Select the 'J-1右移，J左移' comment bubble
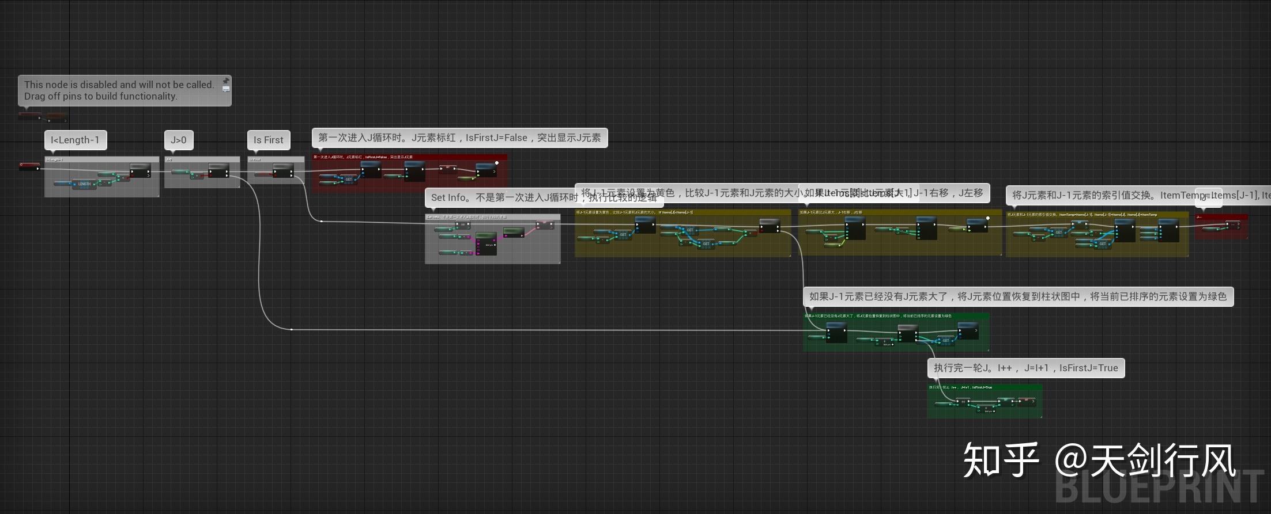 pos(893,193)
